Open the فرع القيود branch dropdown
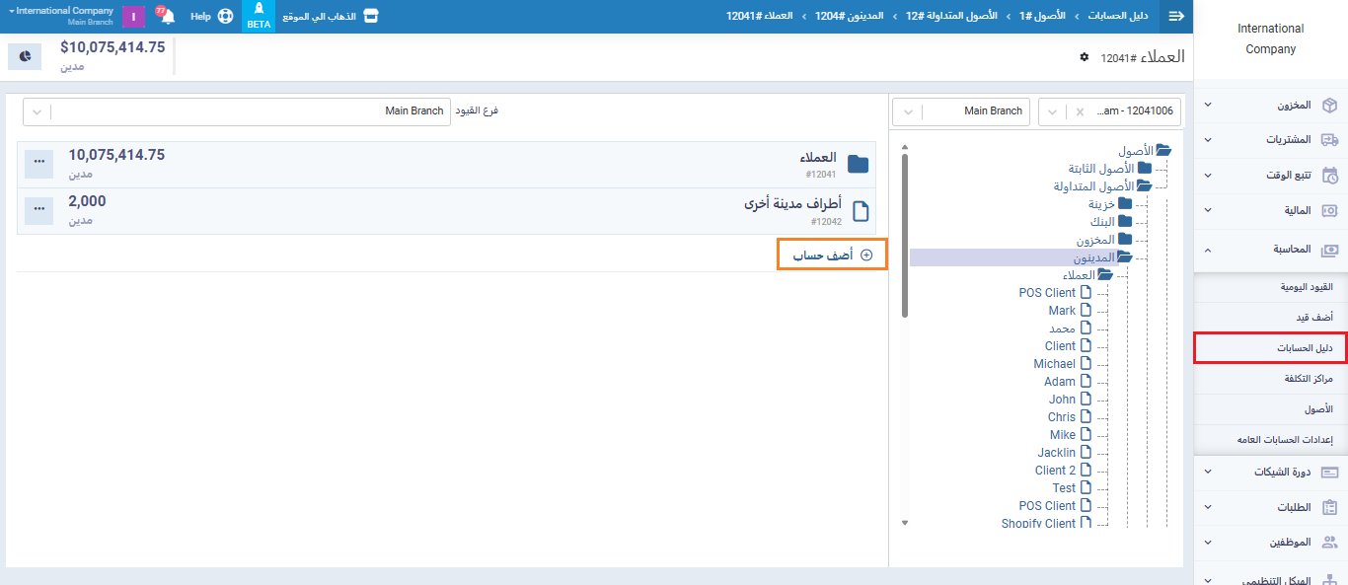The width and height of the screenshot is (1348, 585). (37, 111)
